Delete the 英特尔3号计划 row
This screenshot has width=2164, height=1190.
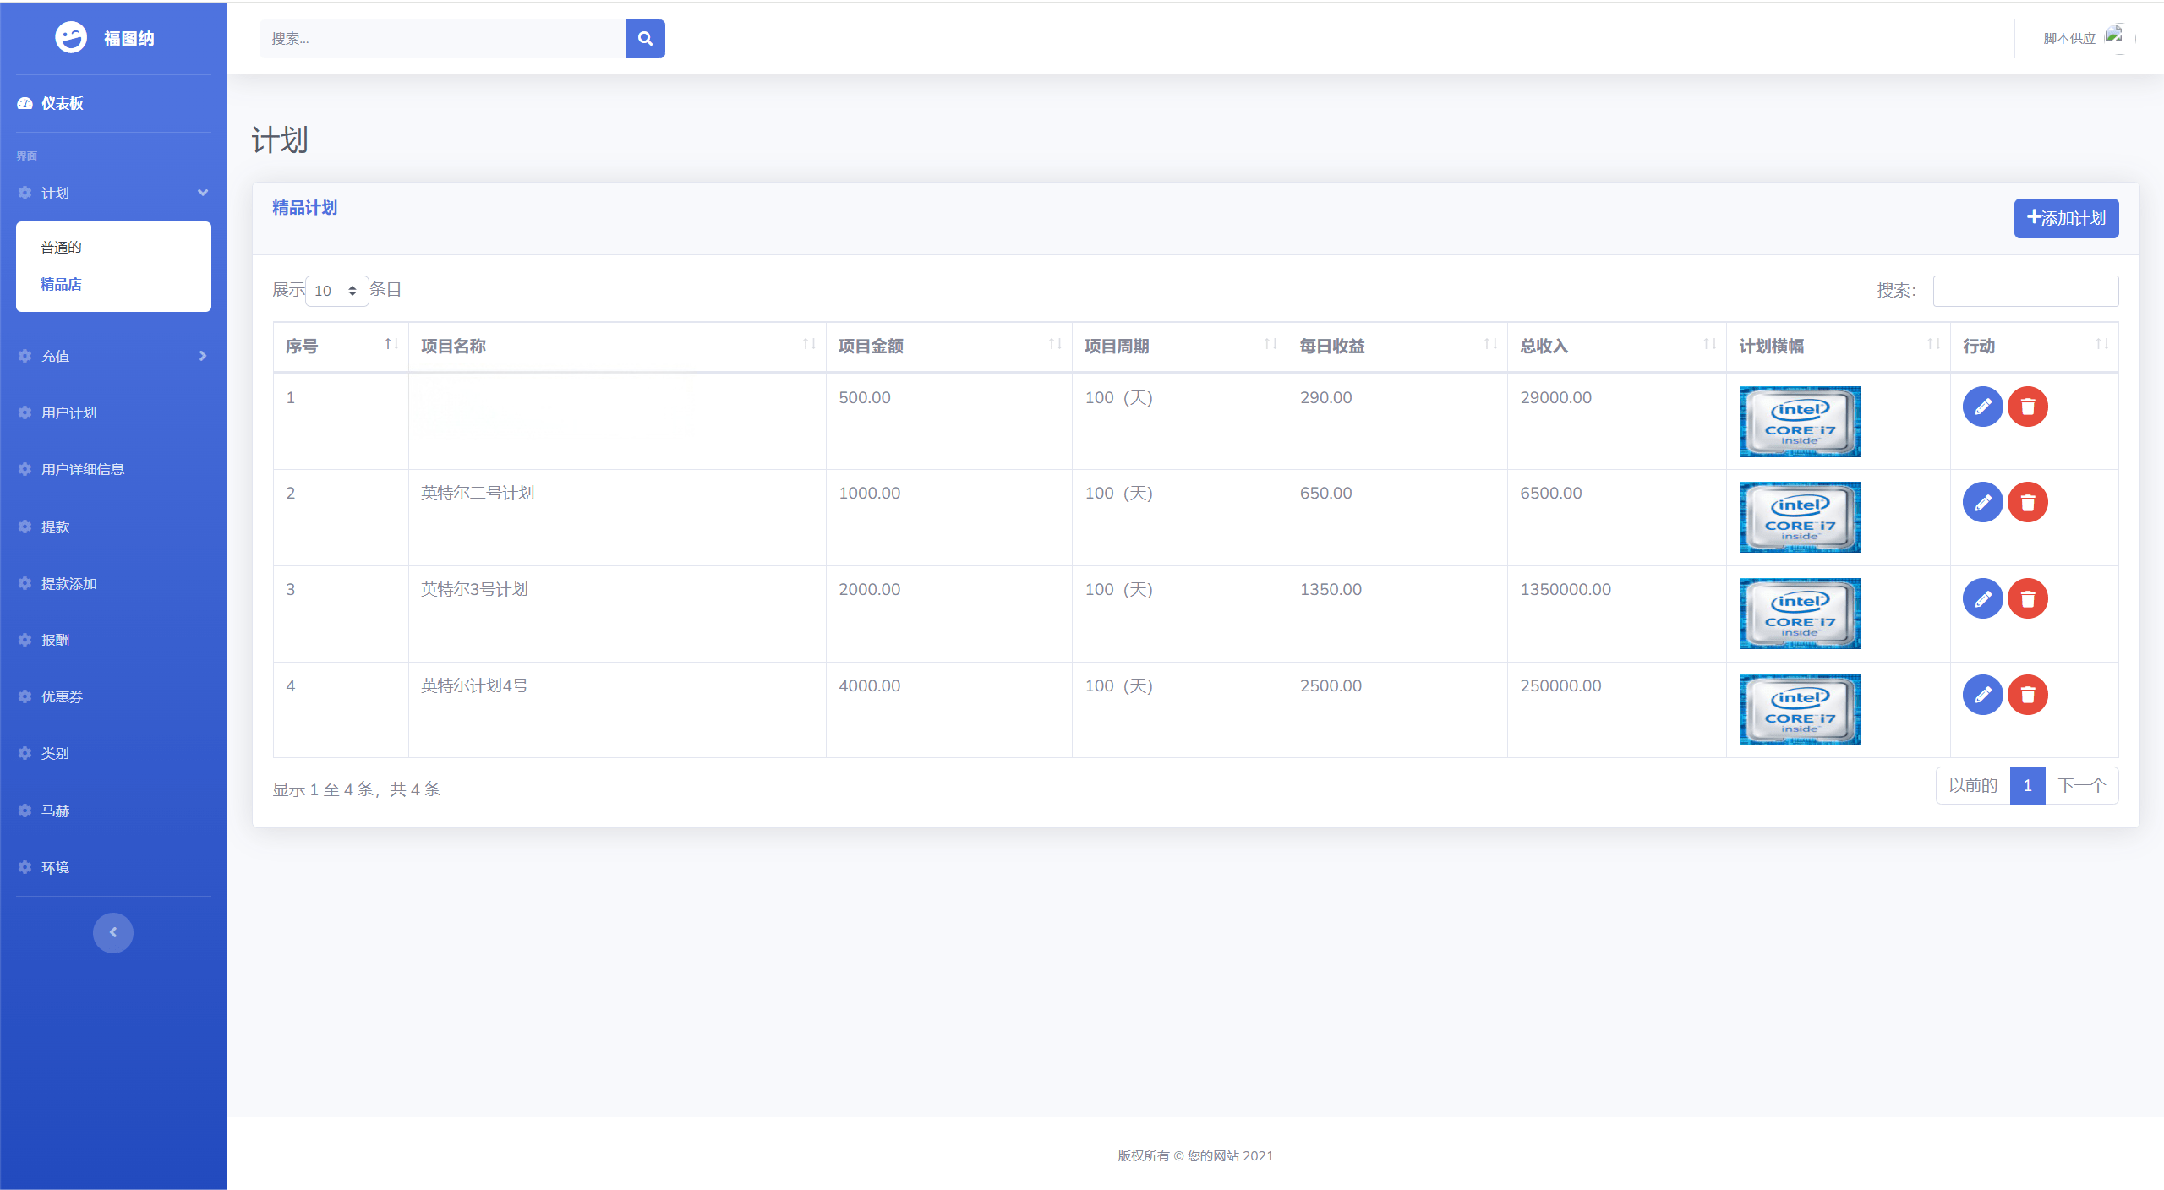tap(2027, 599)
